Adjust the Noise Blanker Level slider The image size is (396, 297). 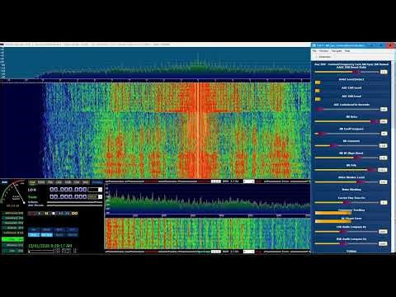346,181
